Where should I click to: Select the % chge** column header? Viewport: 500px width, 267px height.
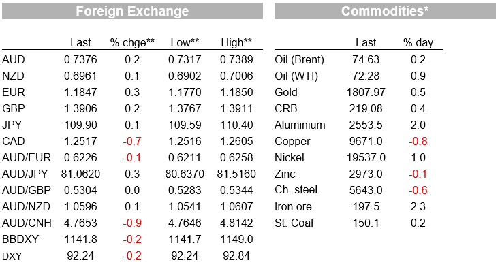click(132, 42)
